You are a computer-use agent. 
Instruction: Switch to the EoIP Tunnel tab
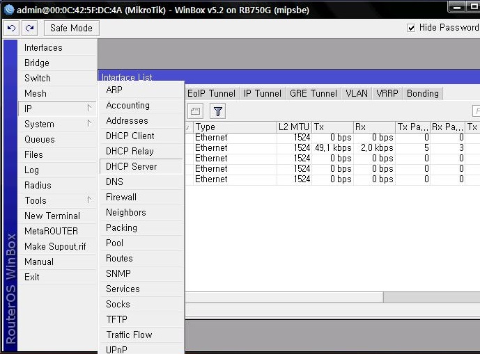click(x=212, y=94)
